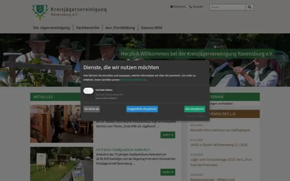Accept all services with 'Alle akzeptieren'
The image size is (290, 181).
click(x=195, y=109)
